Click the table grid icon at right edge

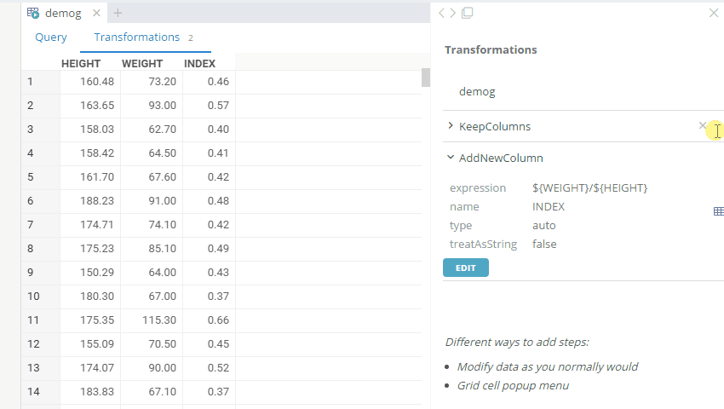[718, 211]
